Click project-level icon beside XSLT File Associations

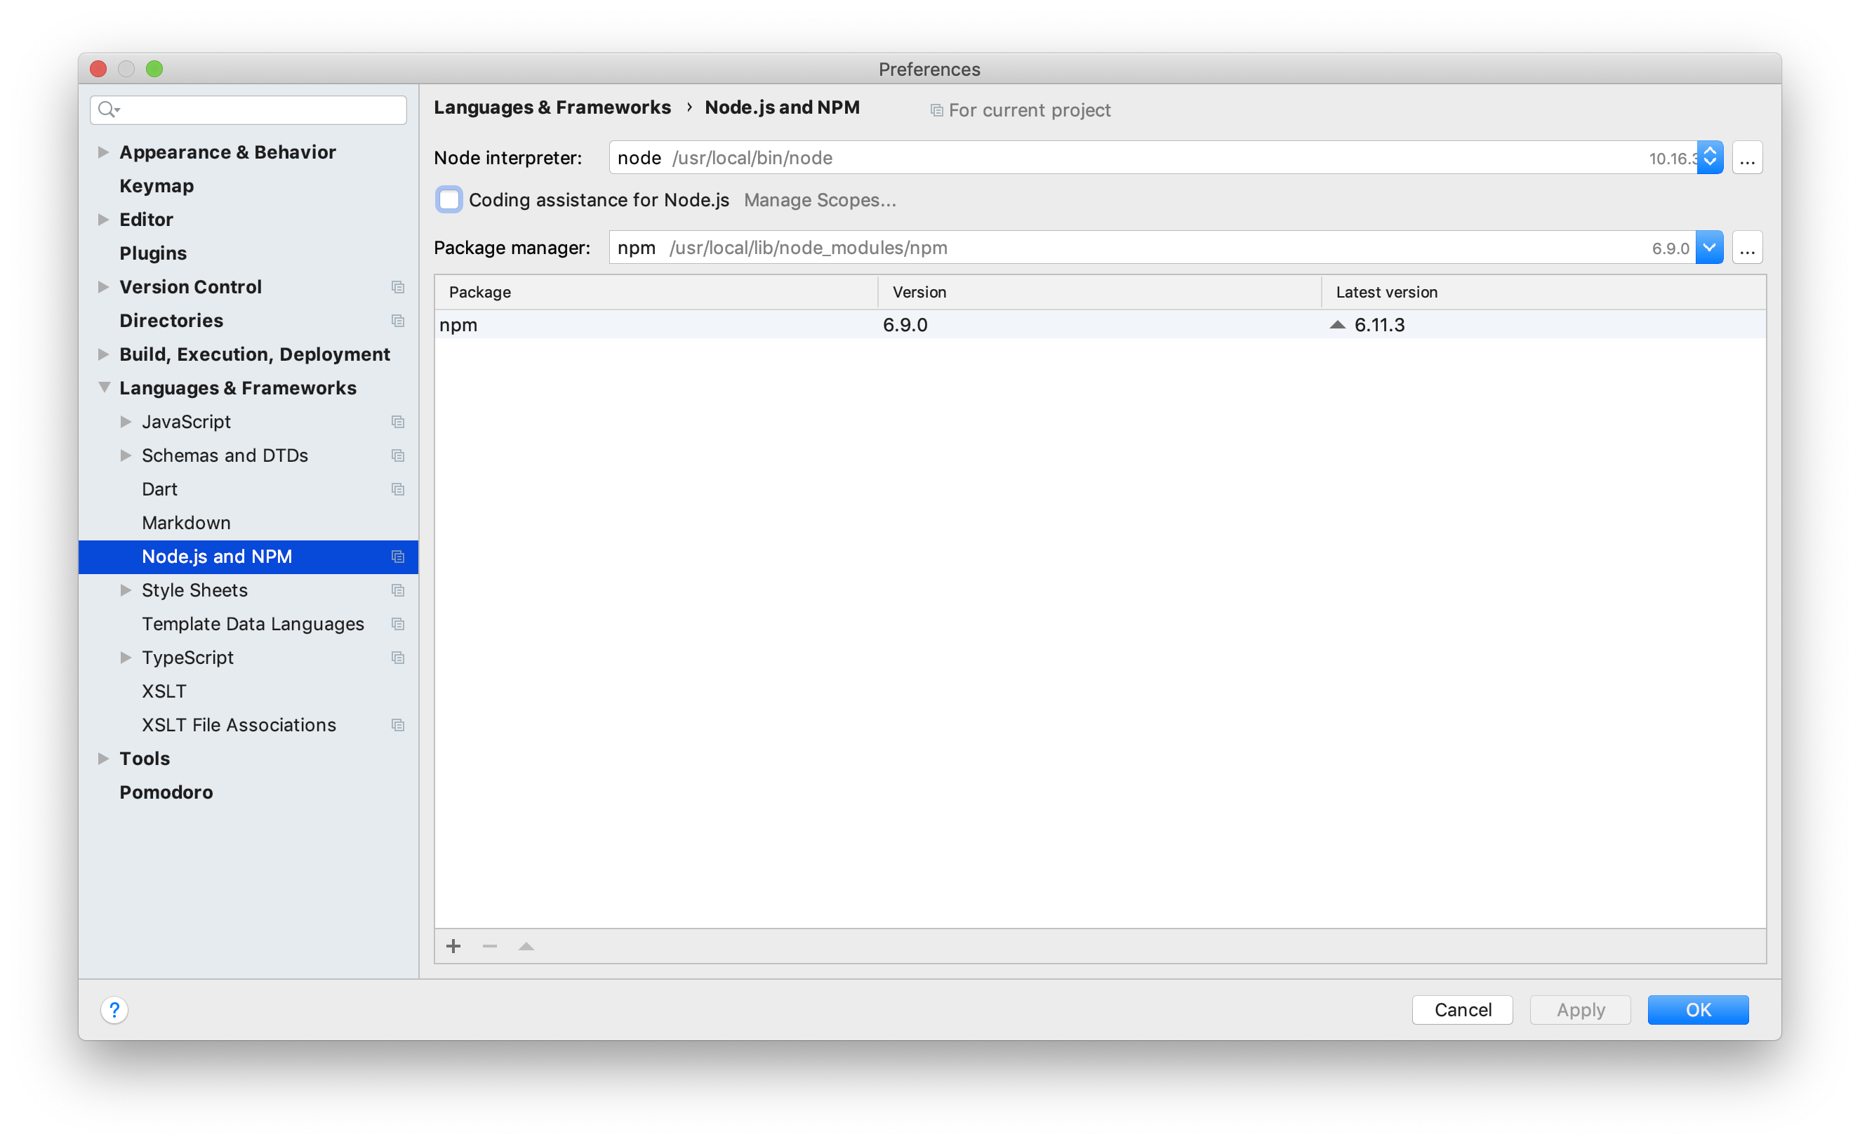click(x=397, y=725)
